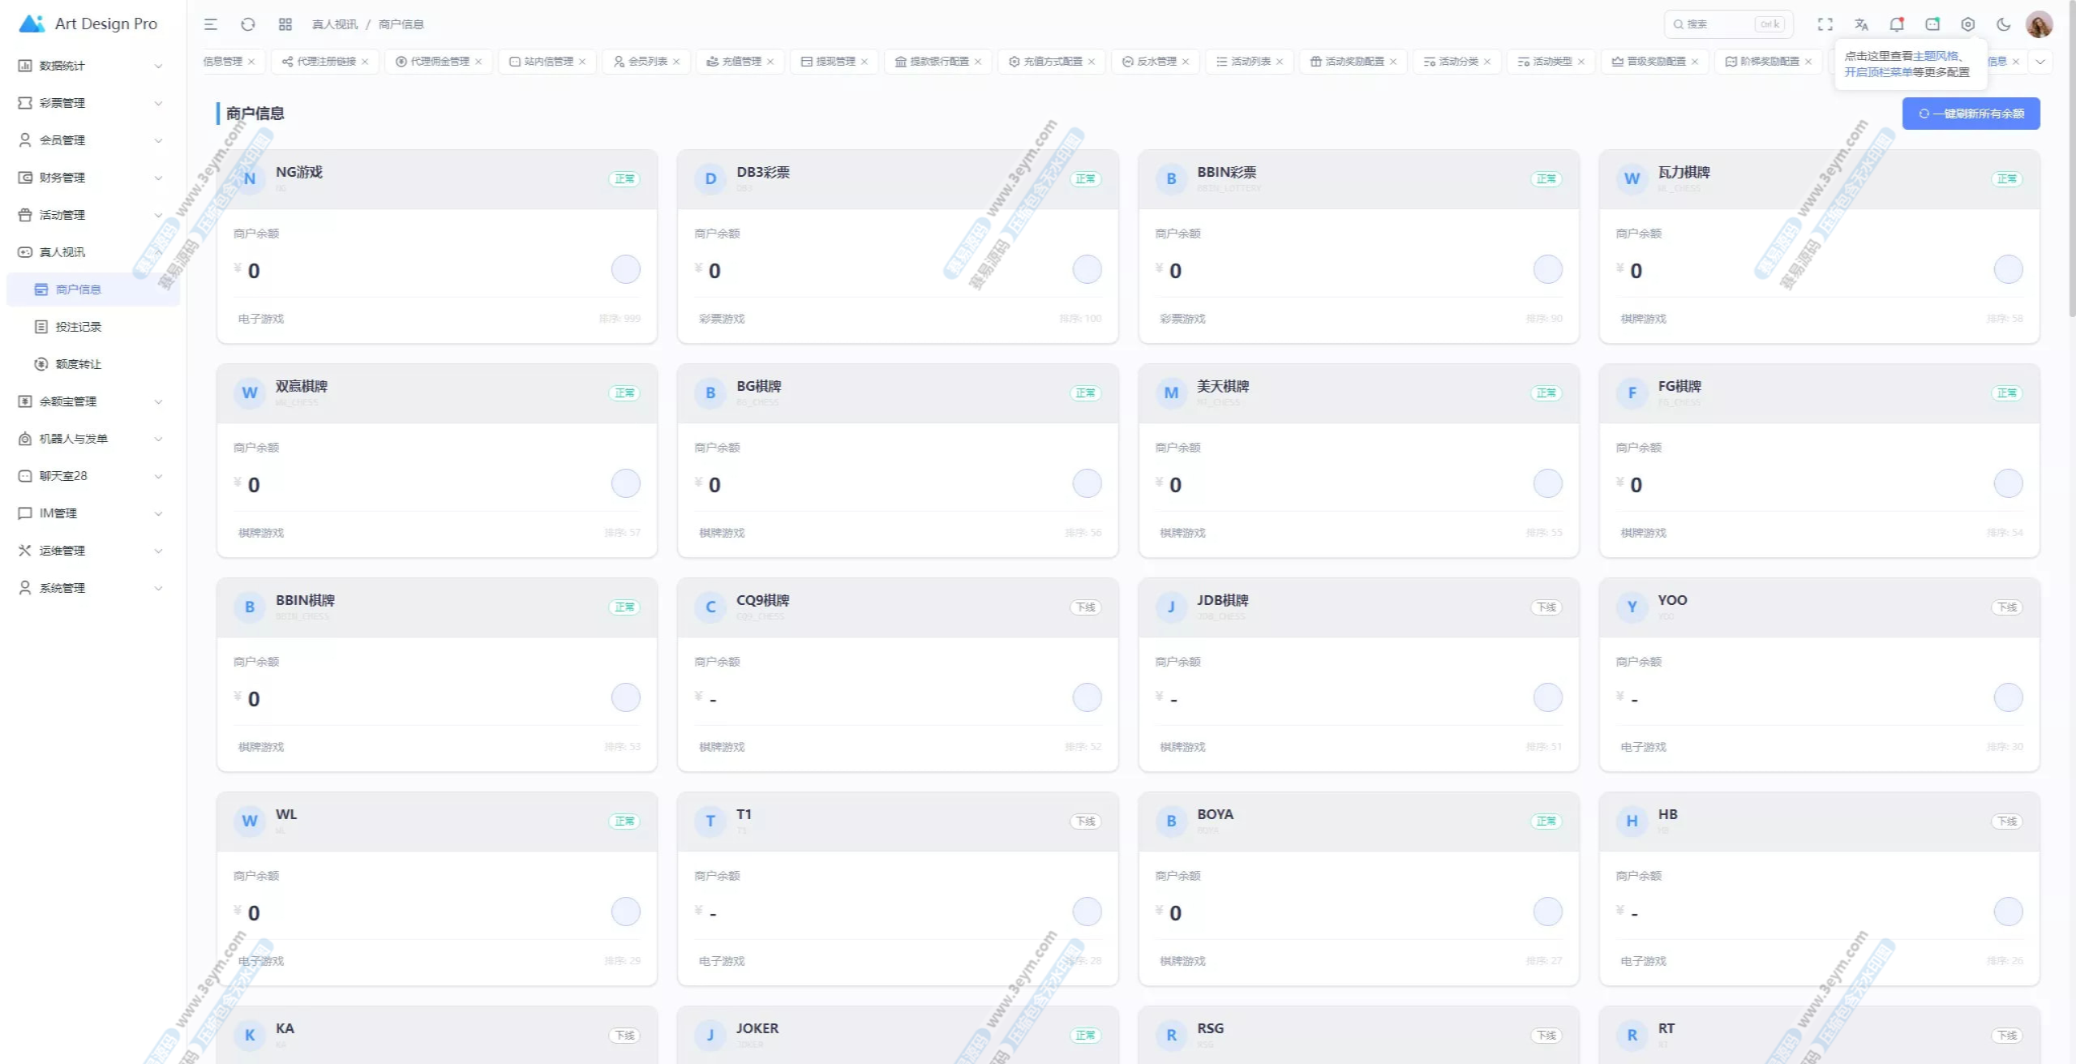
Task: Enter fullscreen mode via the header icon
Action: click(x=1825, y=24)
